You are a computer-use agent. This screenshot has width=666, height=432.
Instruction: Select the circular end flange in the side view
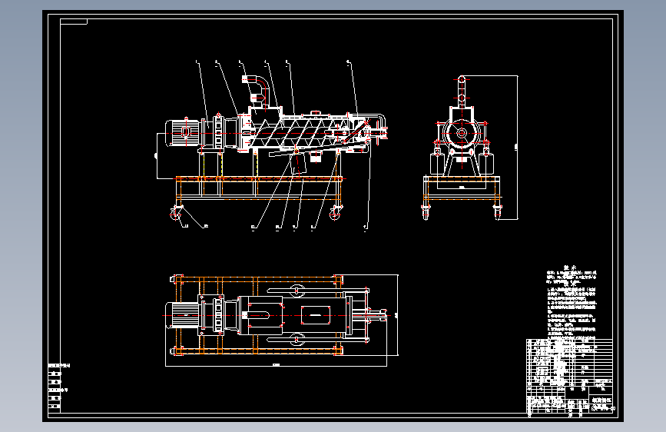pos(462,133)
